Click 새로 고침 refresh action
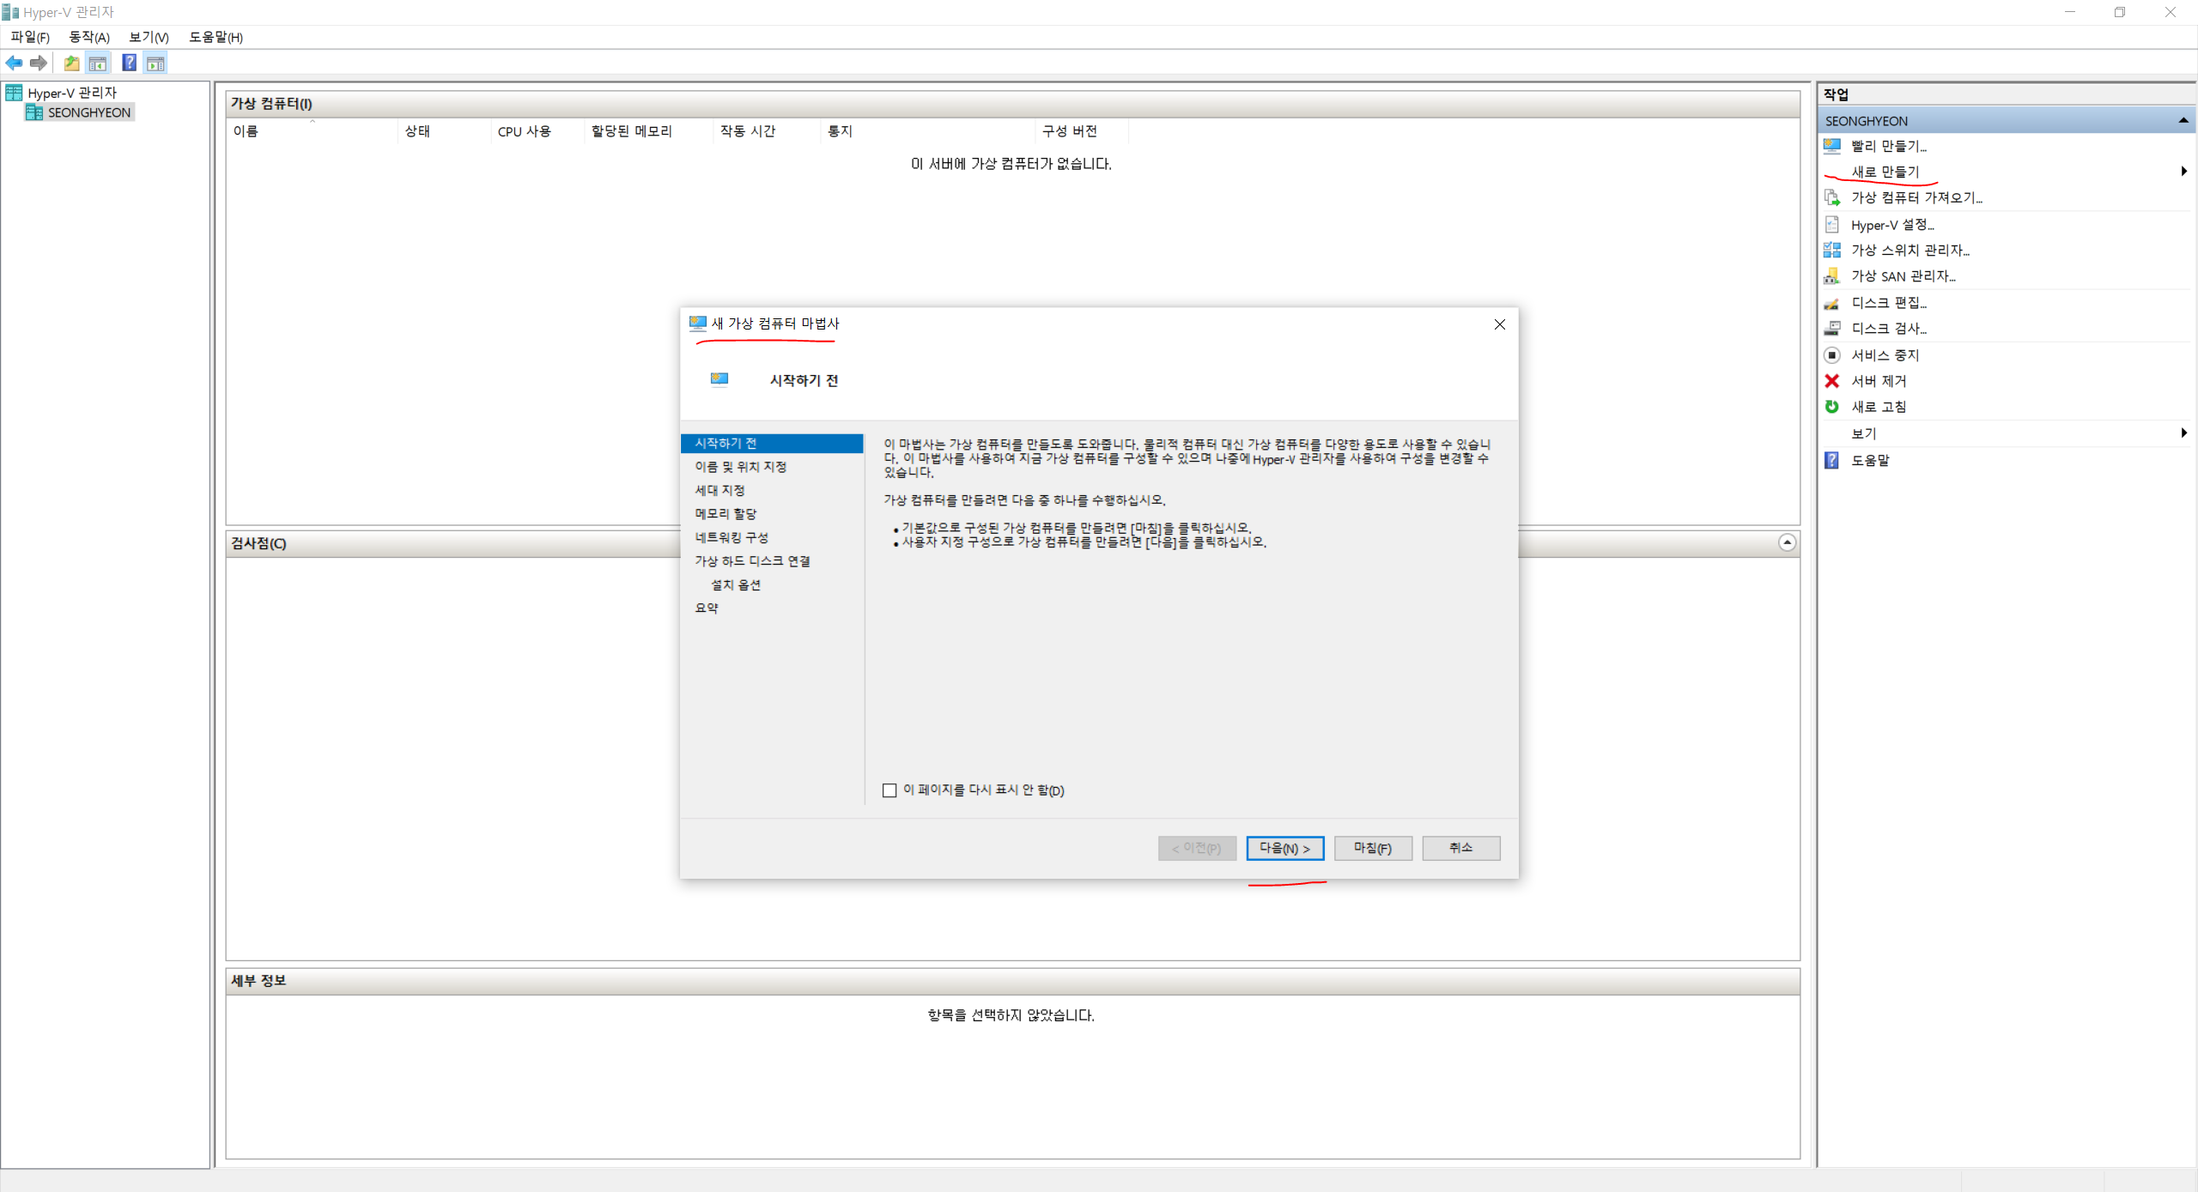The width and height of the screenshot is (2198, 1192). coord(1878,407)
